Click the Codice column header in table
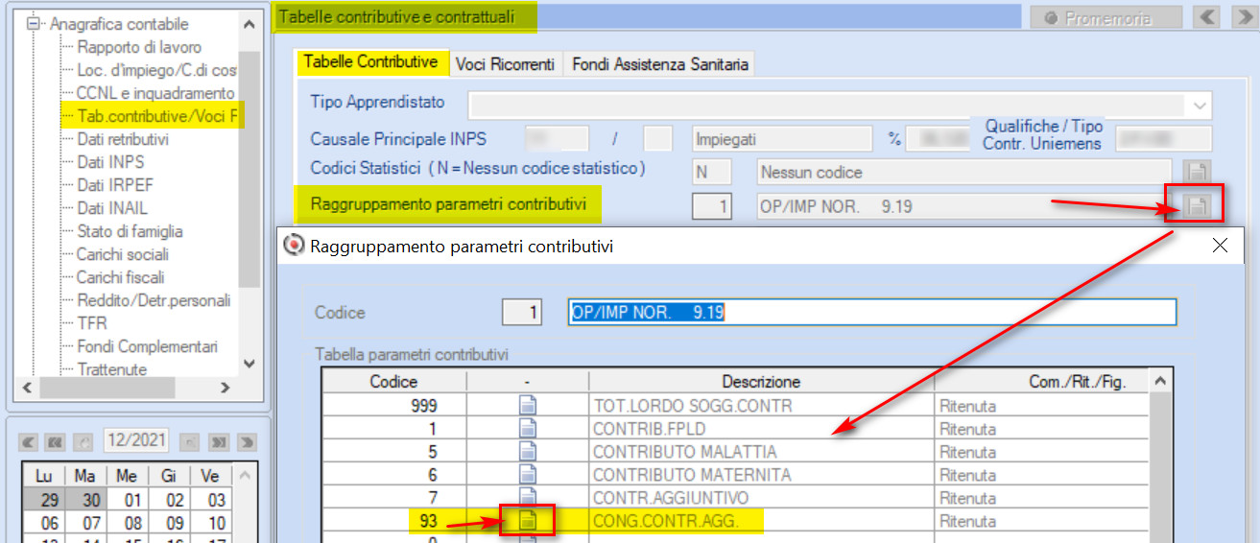Screen dimensions: 1260x543 (x=393, y=382)
